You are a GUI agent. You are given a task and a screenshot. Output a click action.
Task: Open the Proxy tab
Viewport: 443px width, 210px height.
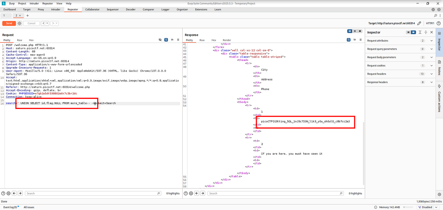[41, 9]
